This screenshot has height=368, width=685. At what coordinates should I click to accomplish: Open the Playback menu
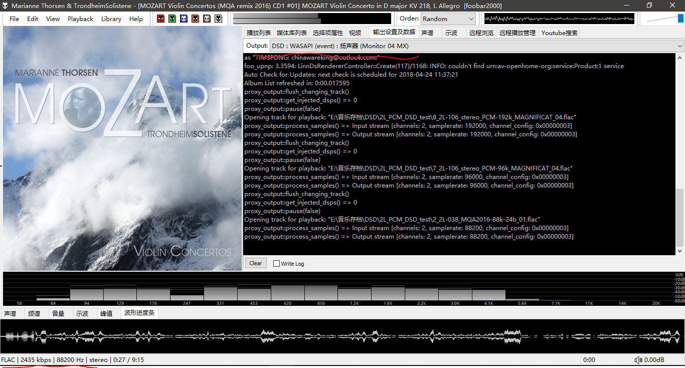click(x=80, y=19)
